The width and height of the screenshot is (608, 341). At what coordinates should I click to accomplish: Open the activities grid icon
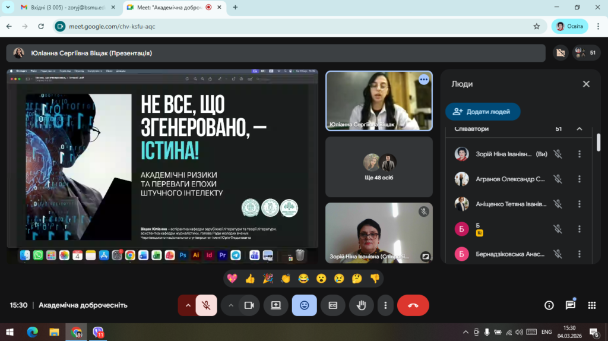tap(591, 305)
